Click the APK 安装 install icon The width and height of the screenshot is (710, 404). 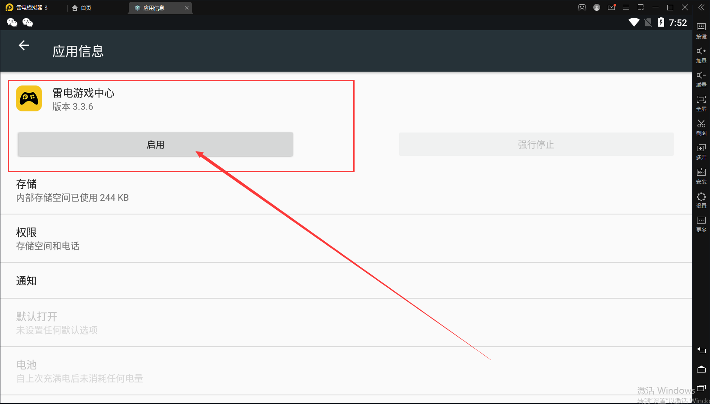pyautogui.click(x=701, y=175)
